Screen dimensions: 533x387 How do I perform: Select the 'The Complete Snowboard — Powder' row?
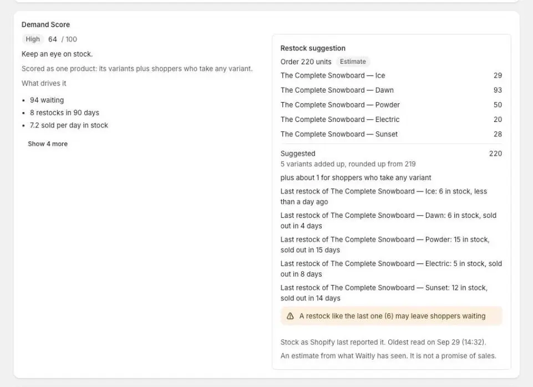point(391,105)
